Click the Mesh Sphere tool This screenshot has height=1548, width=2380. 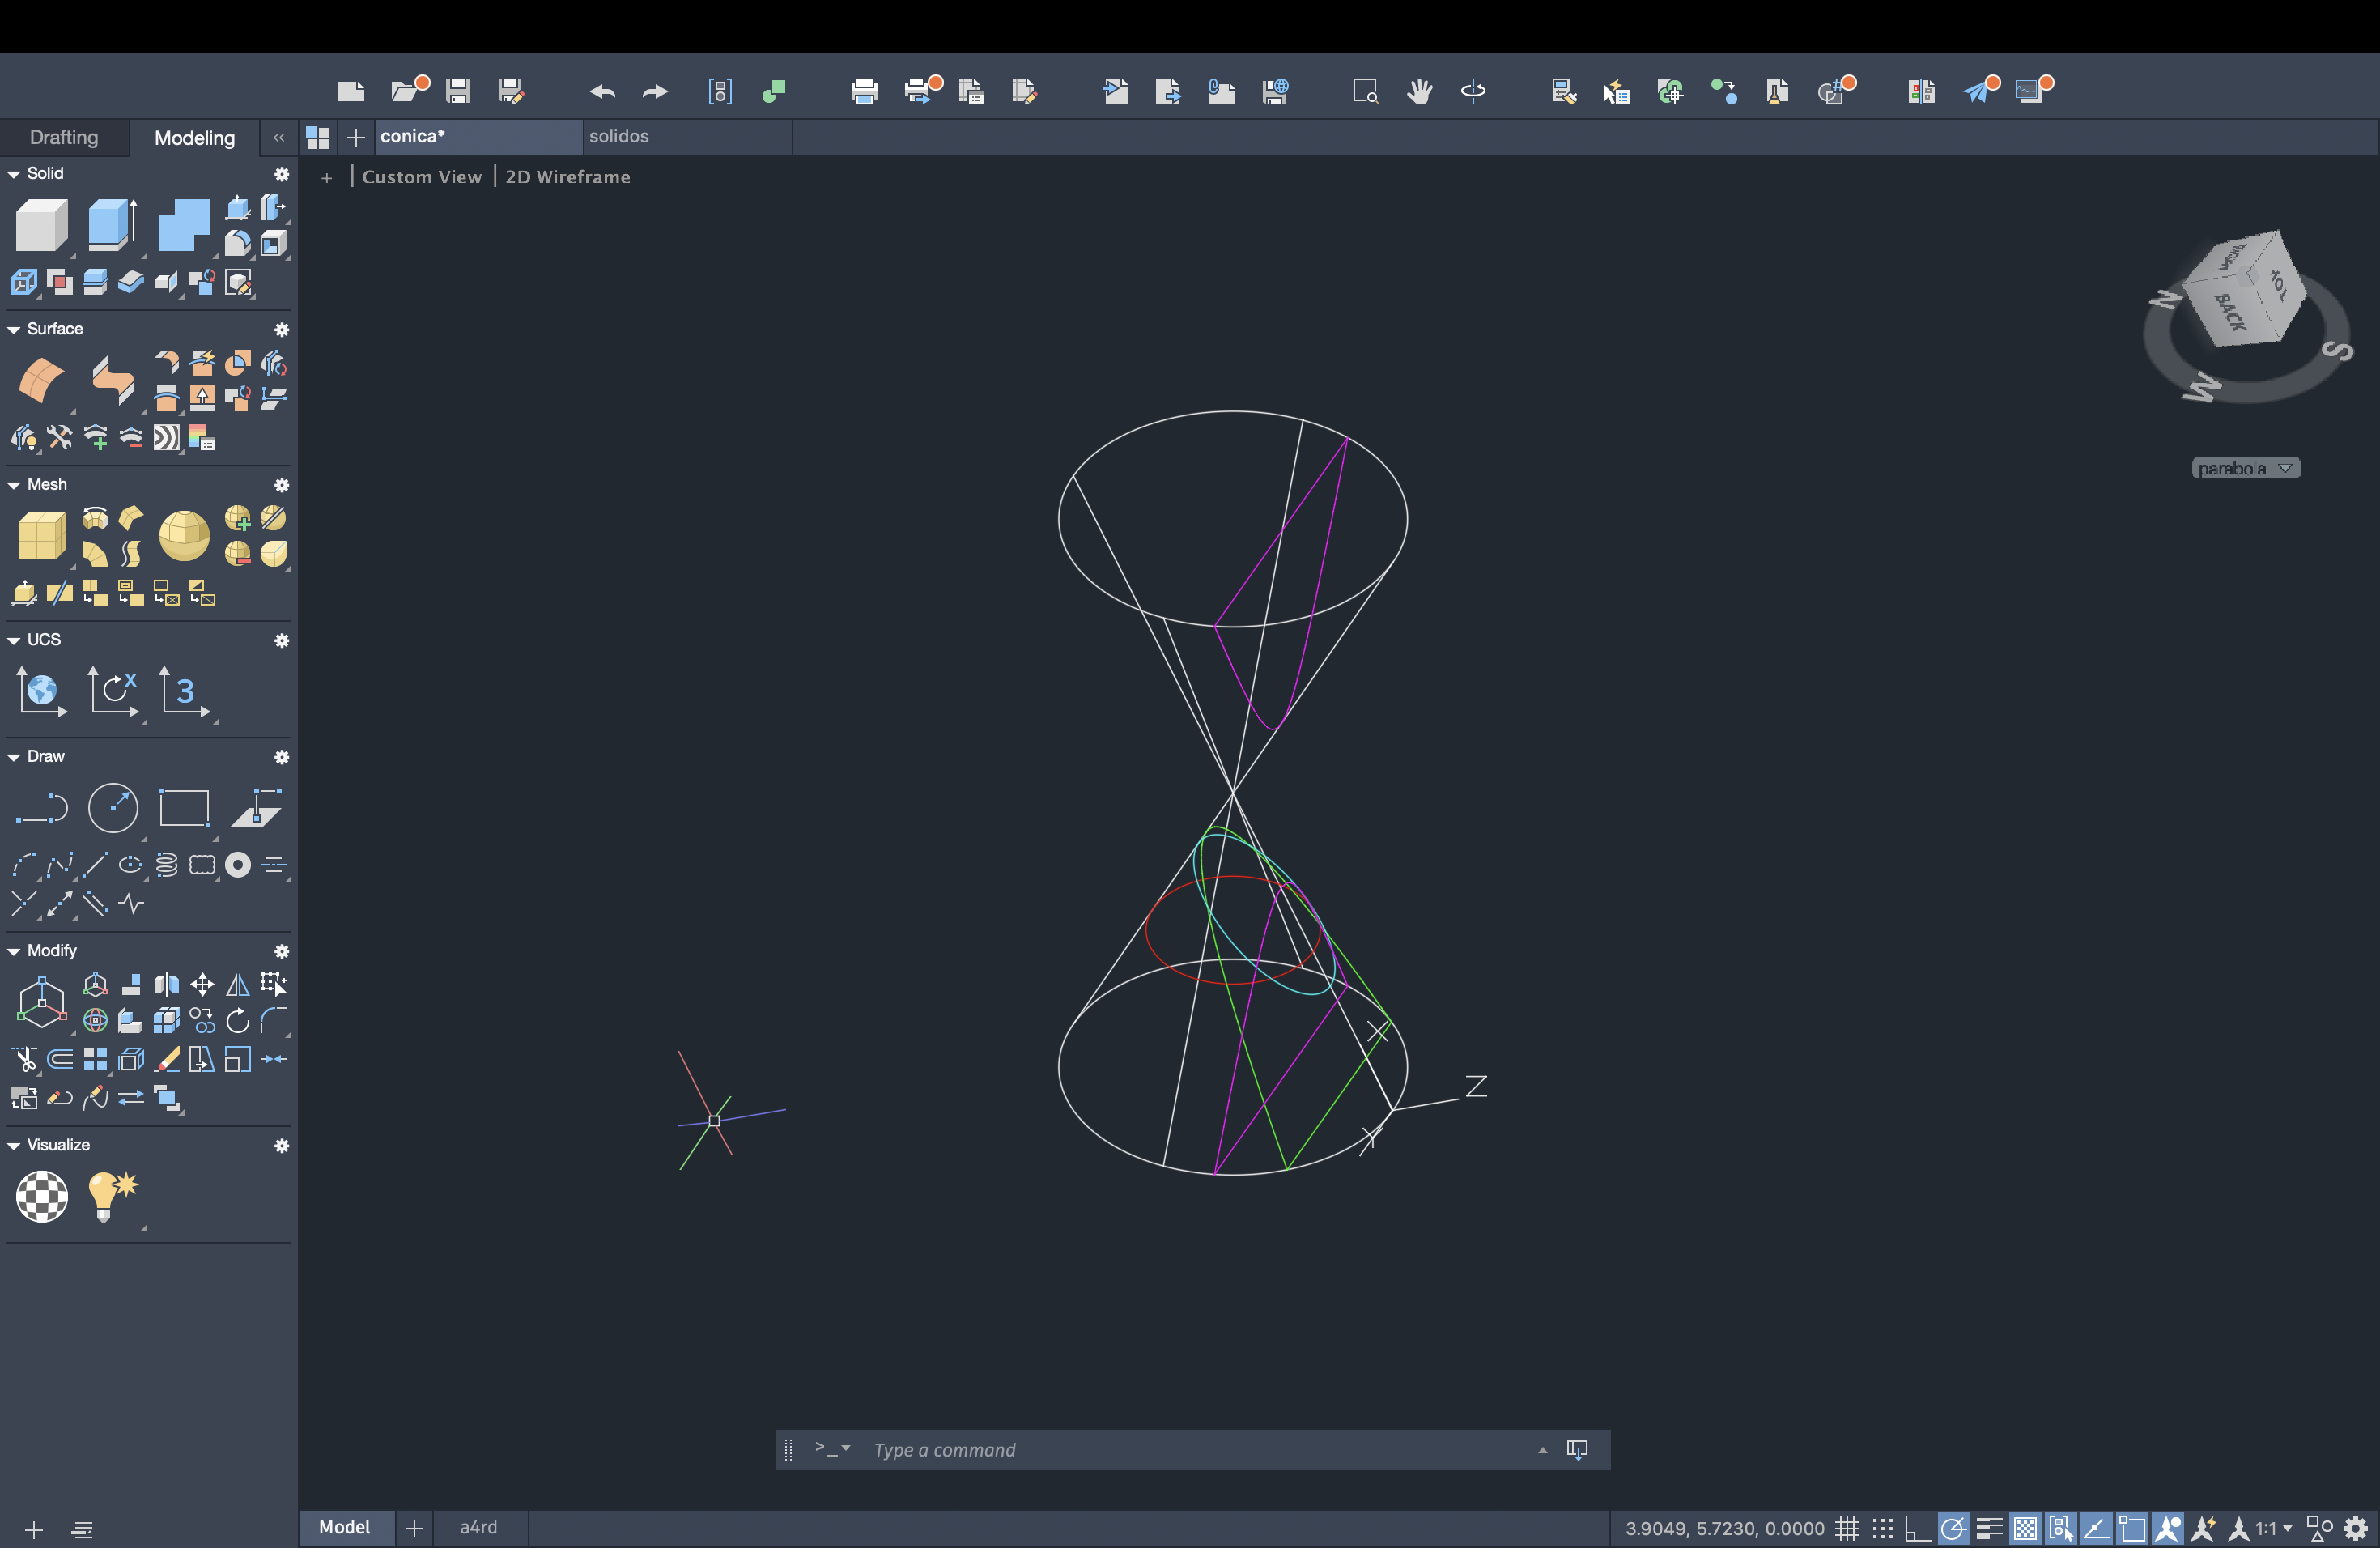coord(184,536)
